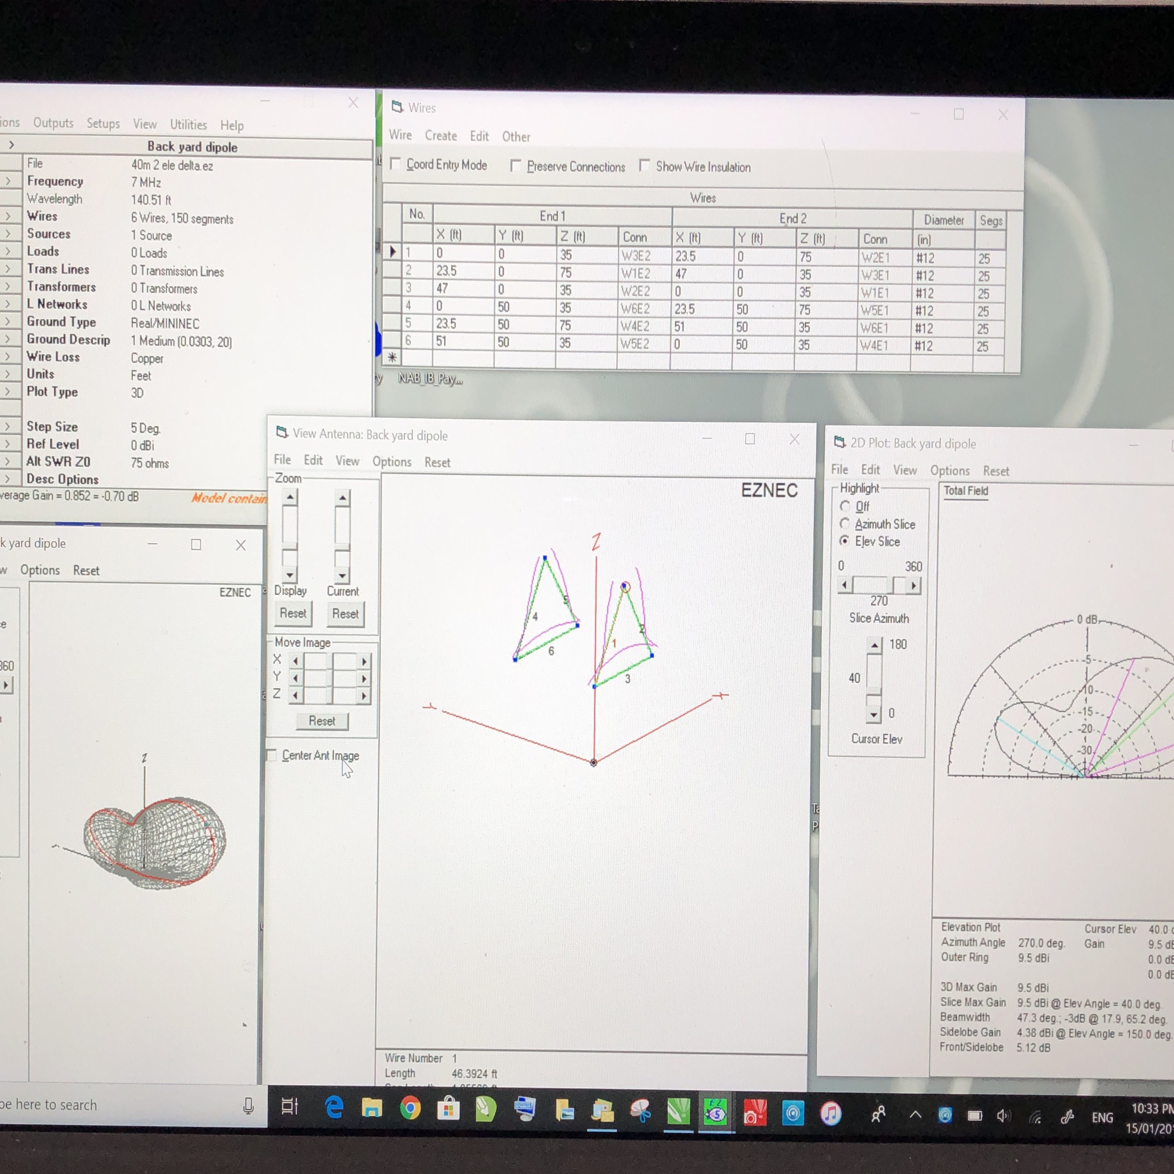Screen dimensions: 1174x1174
Task: Open File Explorer from the taskbar
Action: [372, 1108]
